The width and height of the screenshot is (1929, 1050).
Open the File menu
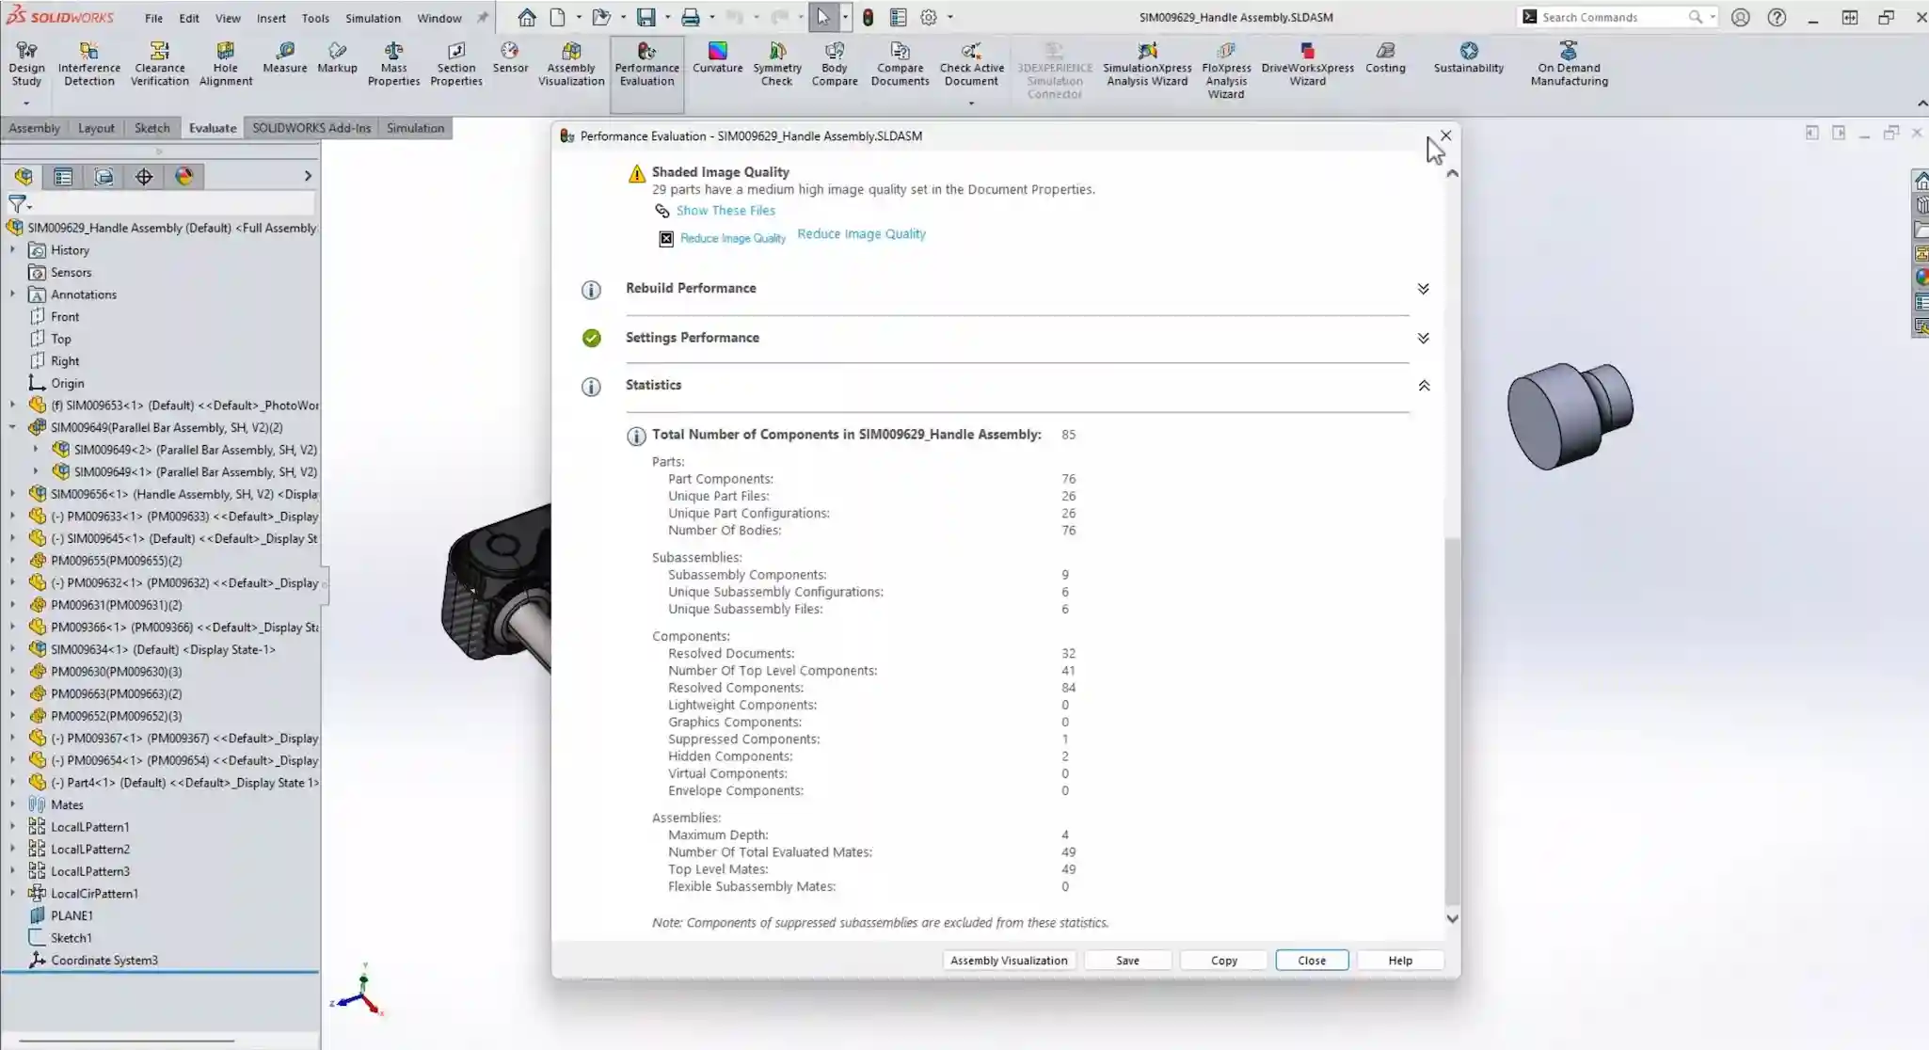(x=153, y=18)
